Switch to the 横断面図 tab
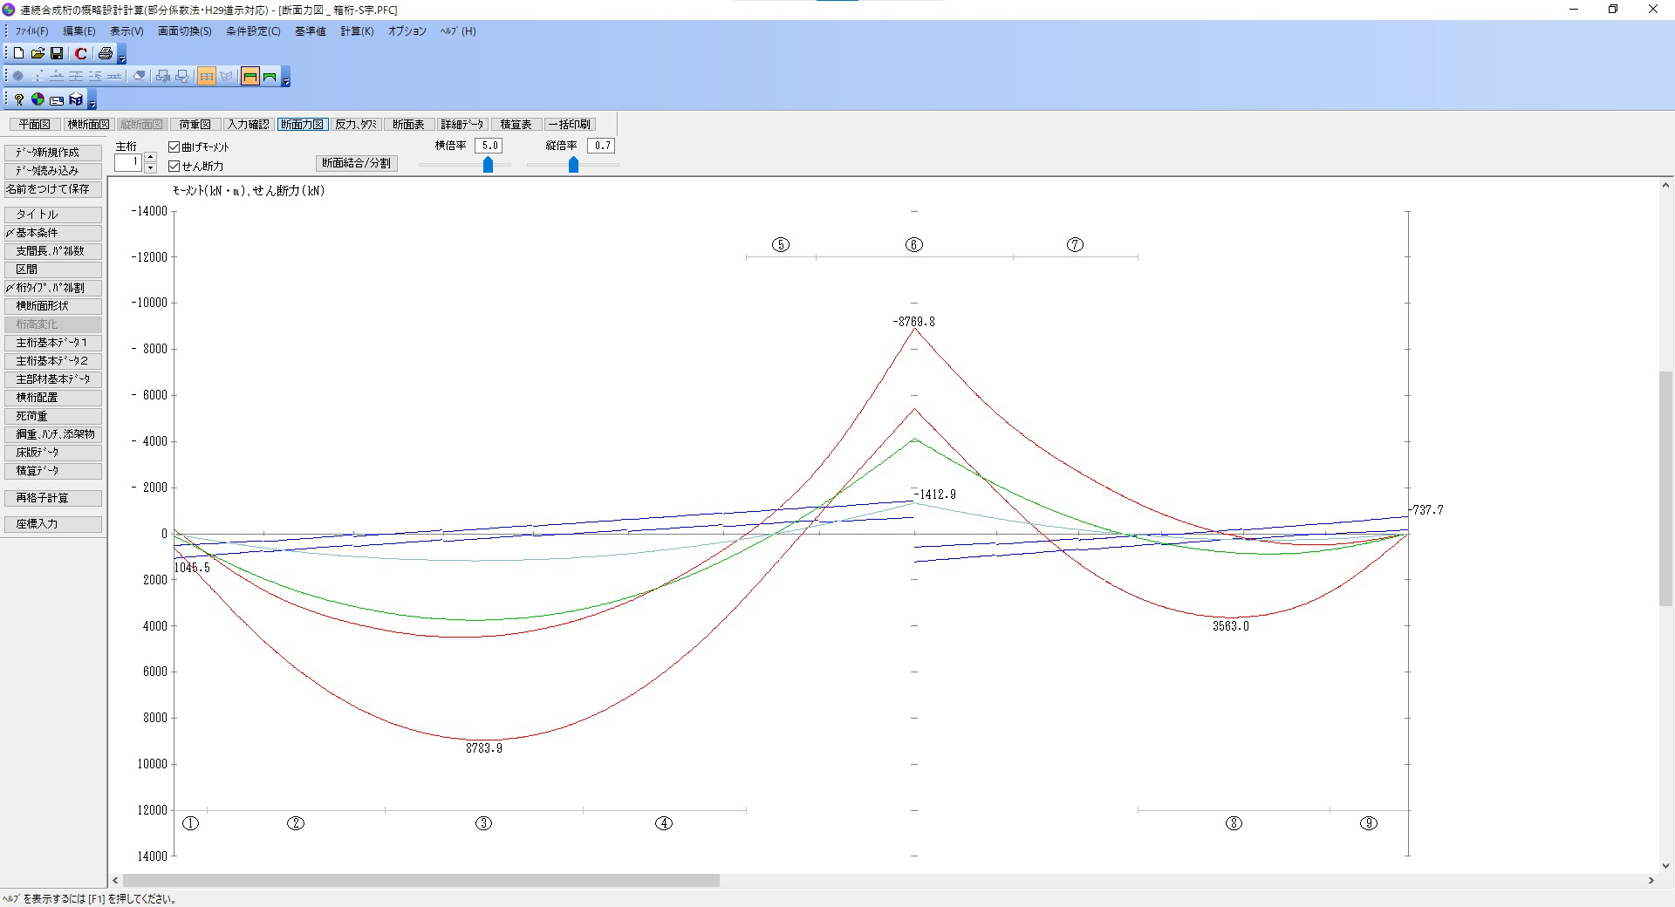The width and height of the screenshot is (1675, 907). point(88,125)
